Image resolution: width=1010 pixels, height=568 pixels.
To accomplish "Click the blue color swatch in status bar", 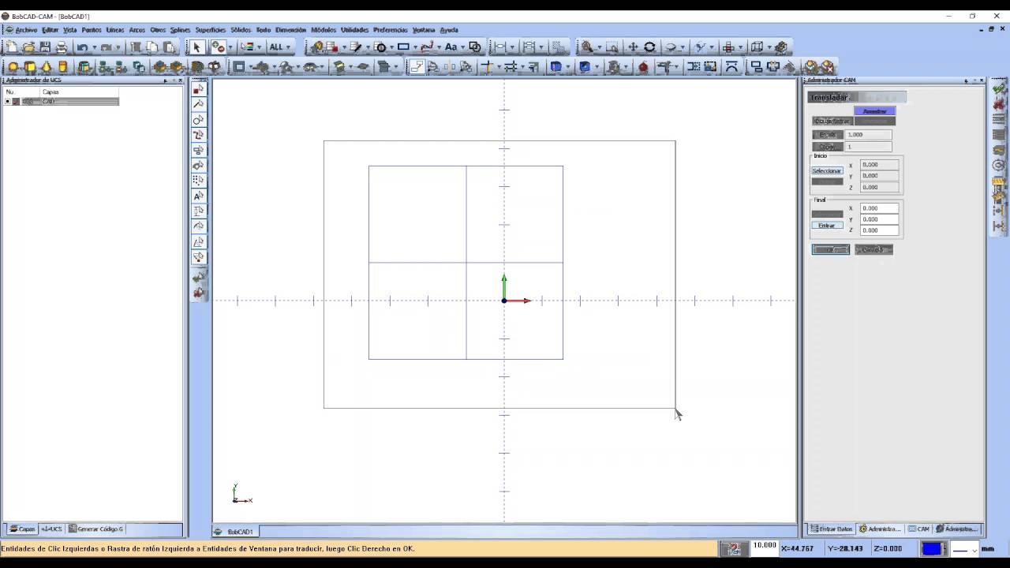I will coord(932,548).
